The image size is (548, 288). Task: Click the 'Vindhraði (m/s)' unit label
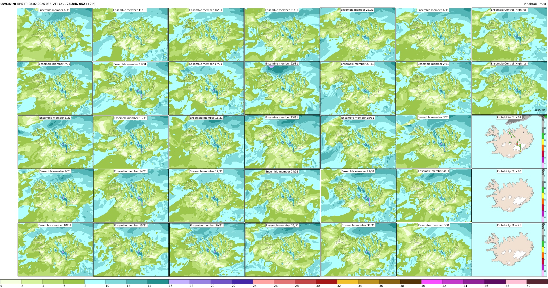click(x=535, y=4)
